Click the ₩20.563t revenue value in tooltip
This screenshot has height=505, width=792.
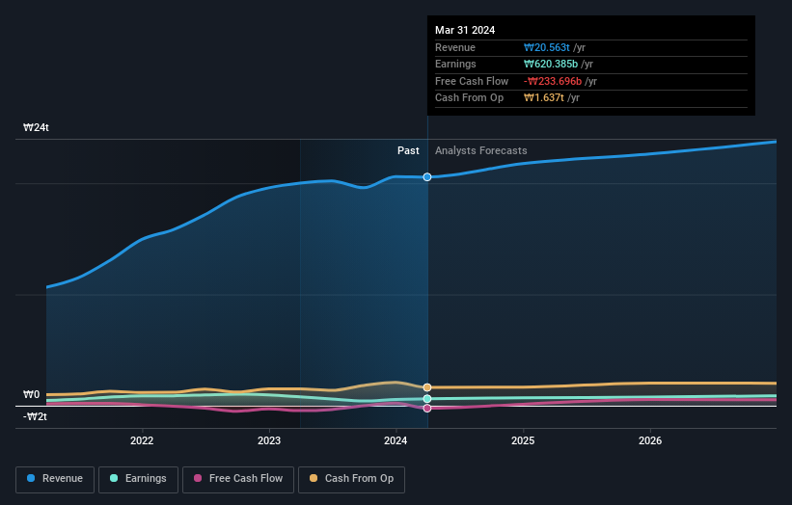(x=547, y=47)
